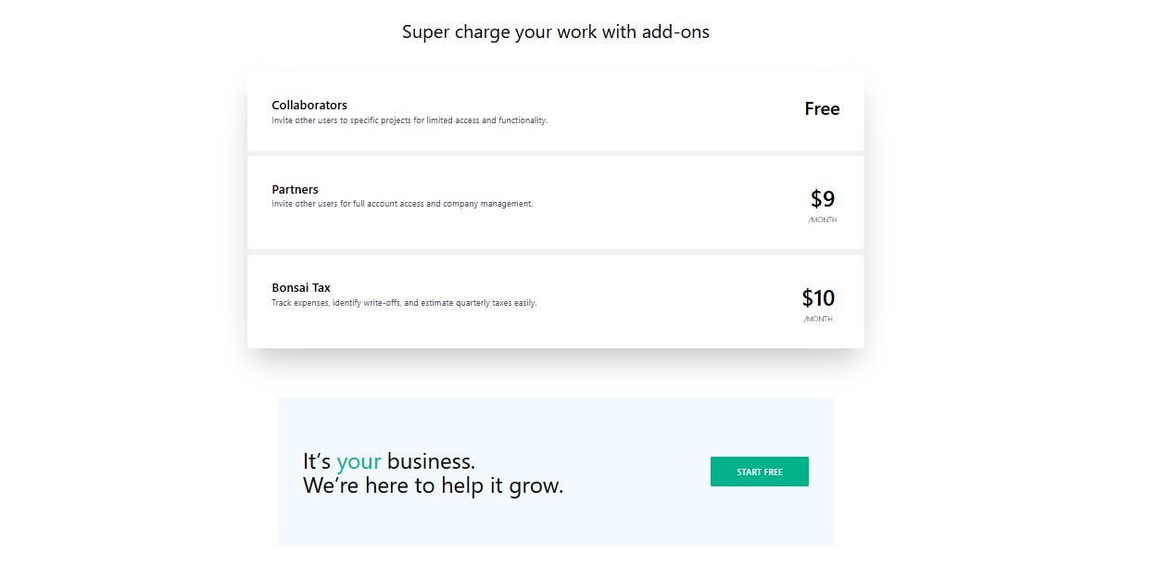Click the /MONTH label under $9
1172x579 pixels.
(x=823, y=220)
